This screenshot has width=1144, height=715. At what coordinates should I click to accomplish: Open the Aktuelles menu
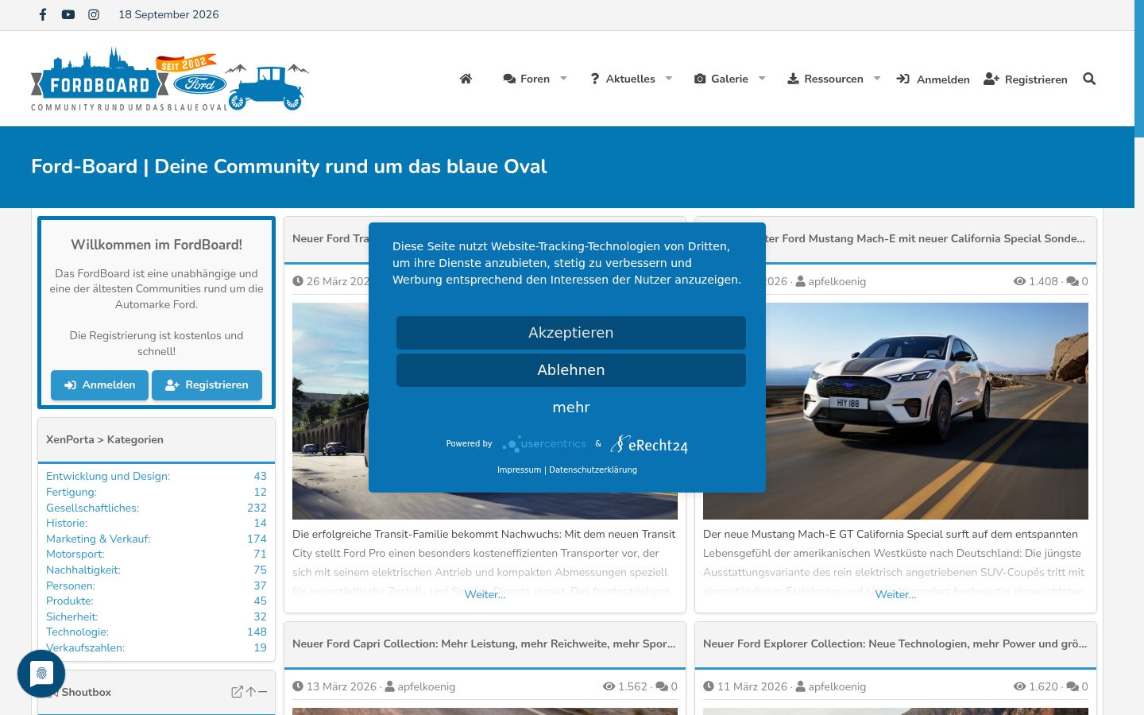(623, 79)
